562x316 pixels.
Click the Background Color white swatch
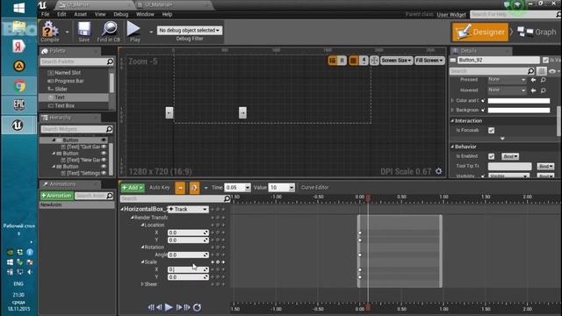point(519,110)
